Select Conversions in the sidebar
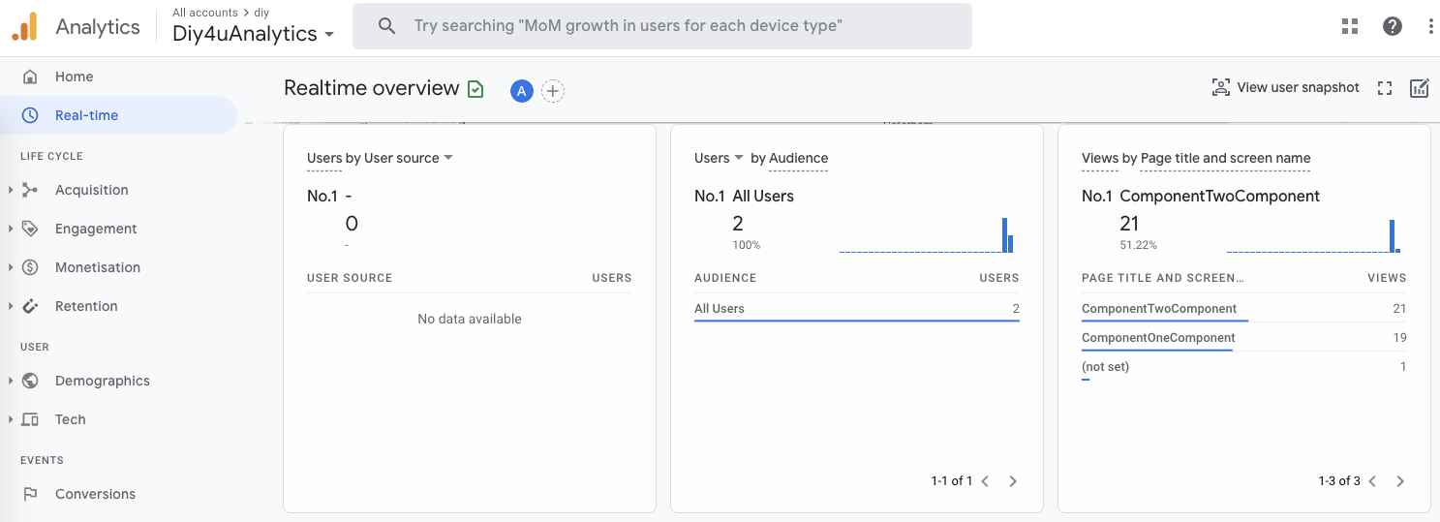Screen dimensions: 1440x522 95,494
